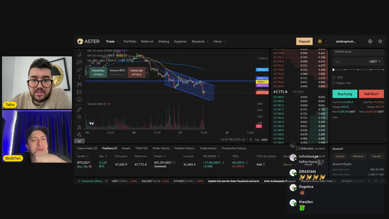The height and width of the screenshot is (219, 389).
Task: Collapse the chart drawing toolbar
Action: (79, 141)
